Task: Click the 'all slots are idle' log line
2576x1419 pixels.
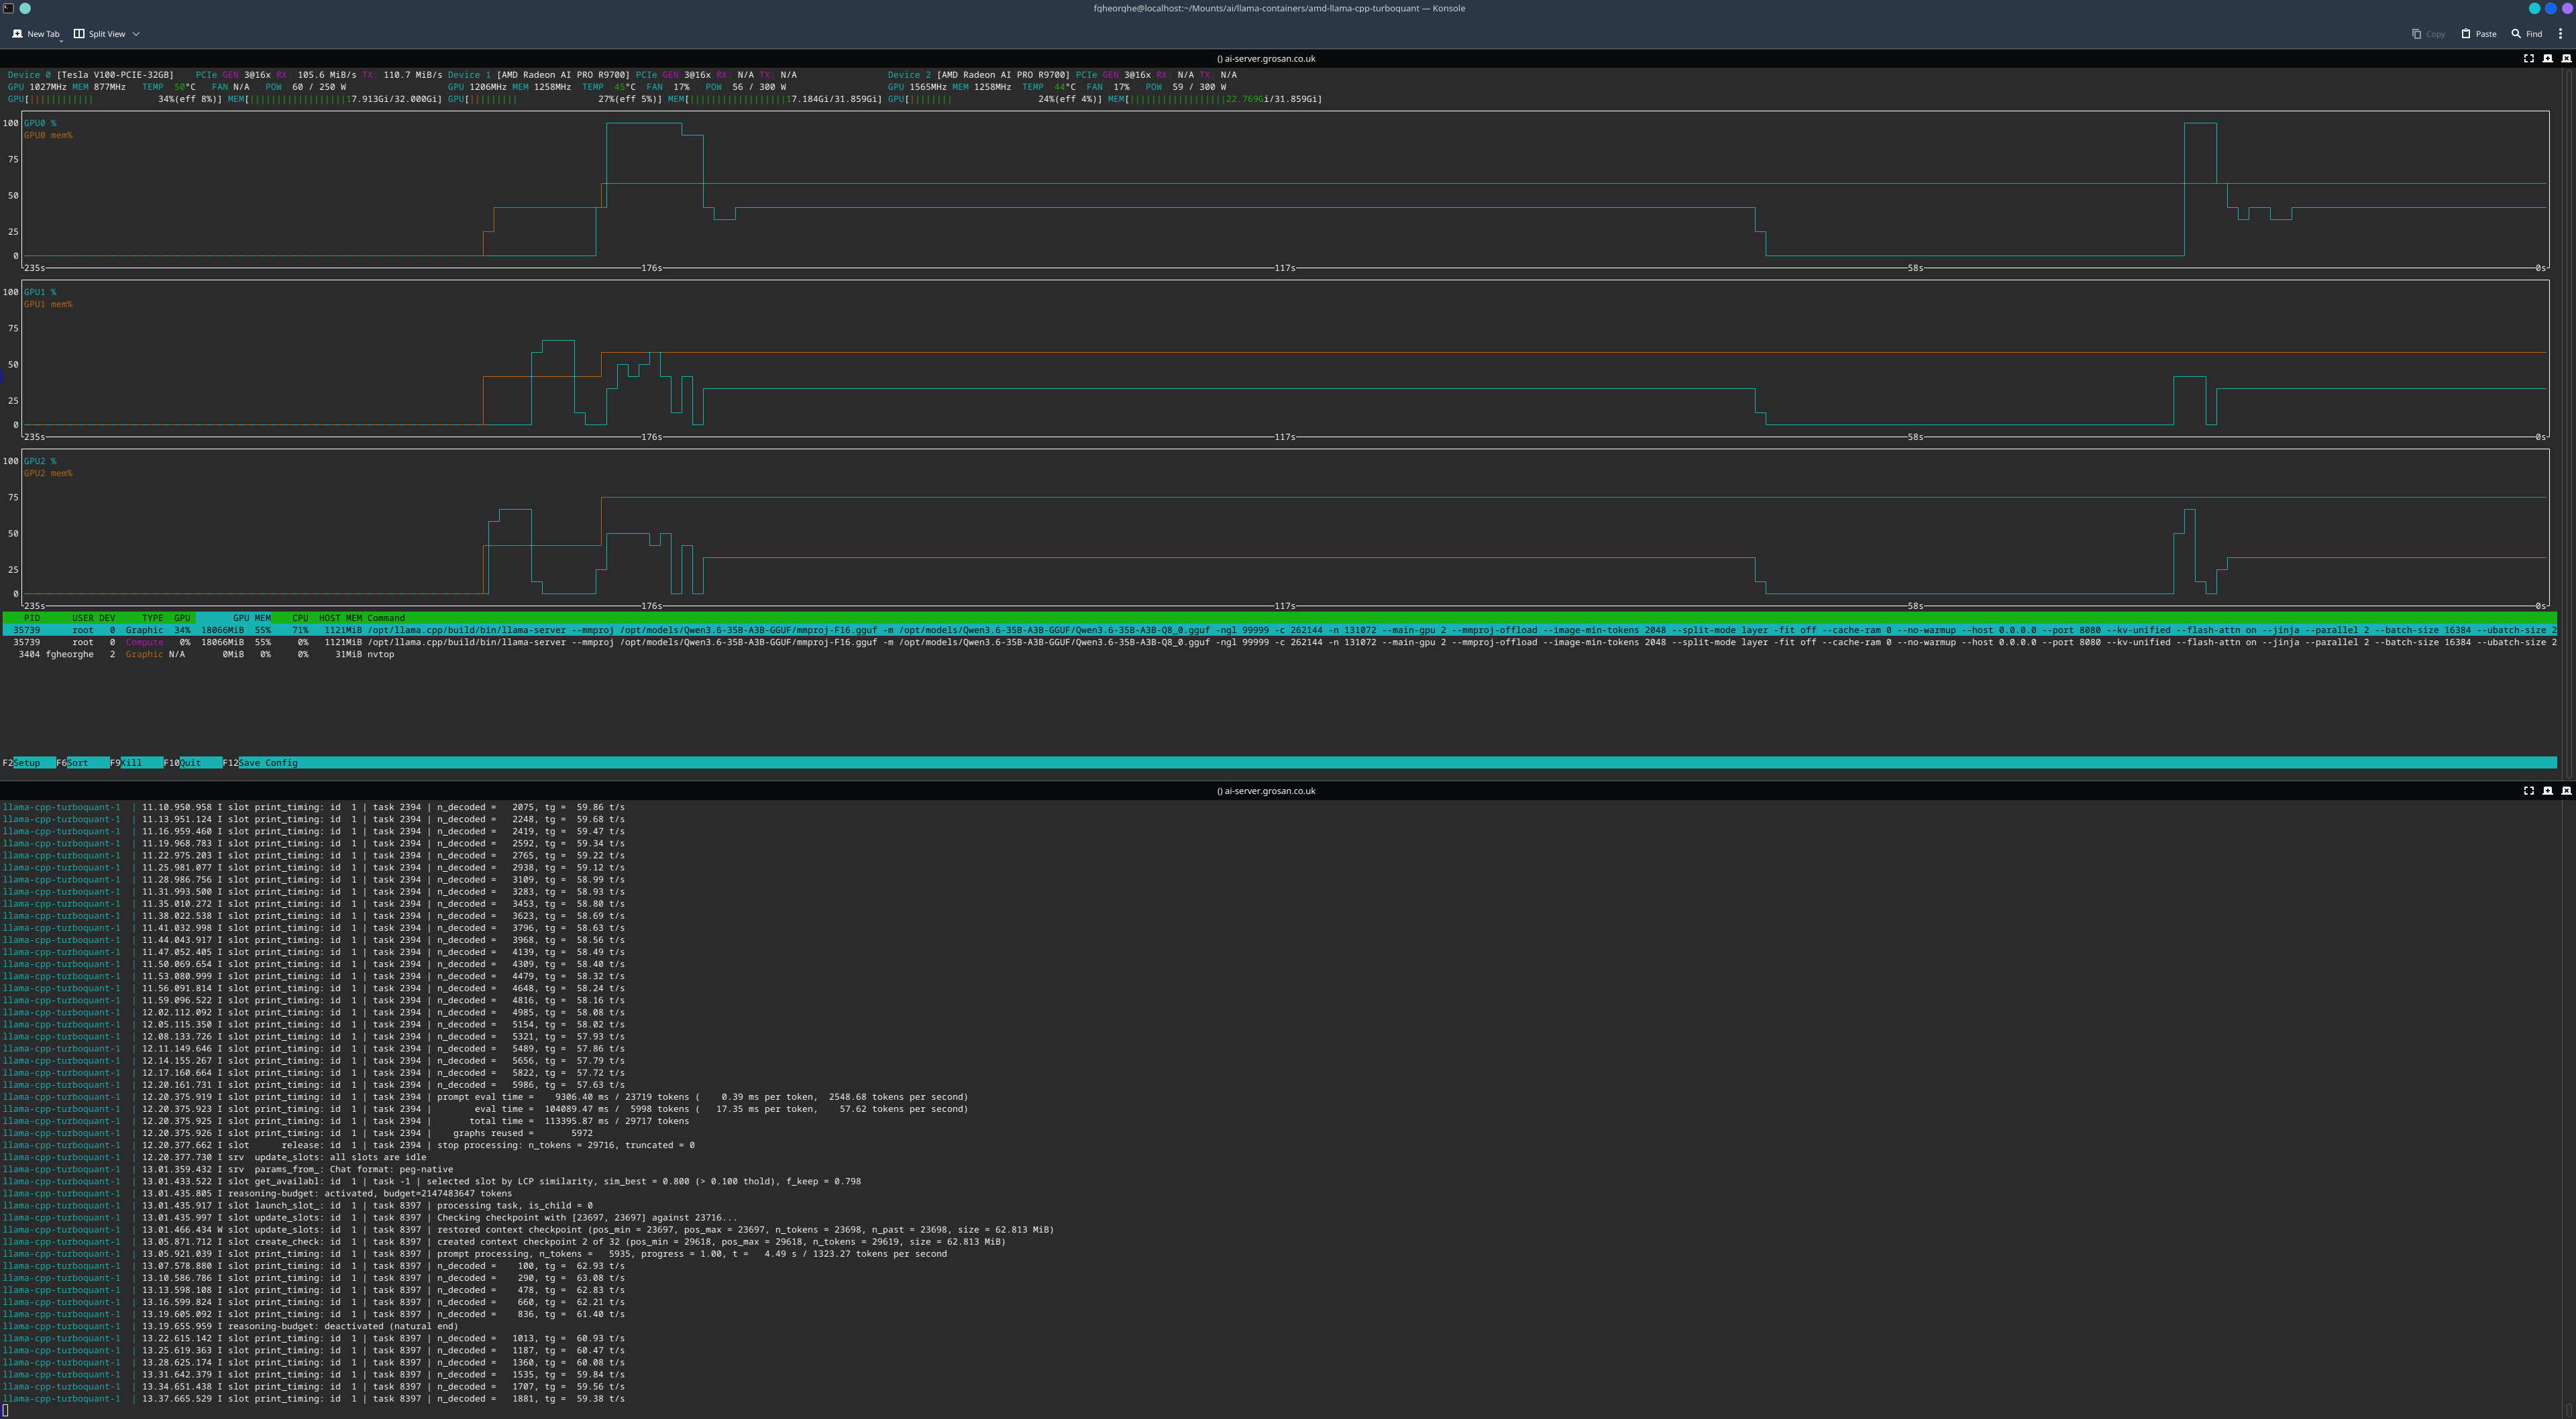Action: point(214,1157)
